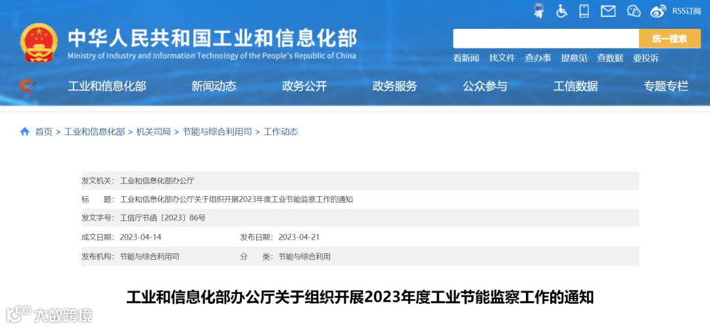710x328 pixels.
Task: Open the mobile phone version icon
Action: tap(584, 11)
